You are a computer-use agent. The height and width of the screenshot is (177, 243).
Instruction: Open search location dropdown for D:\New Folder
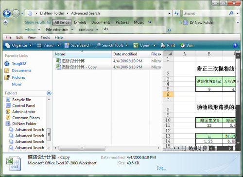click(238, 22)
